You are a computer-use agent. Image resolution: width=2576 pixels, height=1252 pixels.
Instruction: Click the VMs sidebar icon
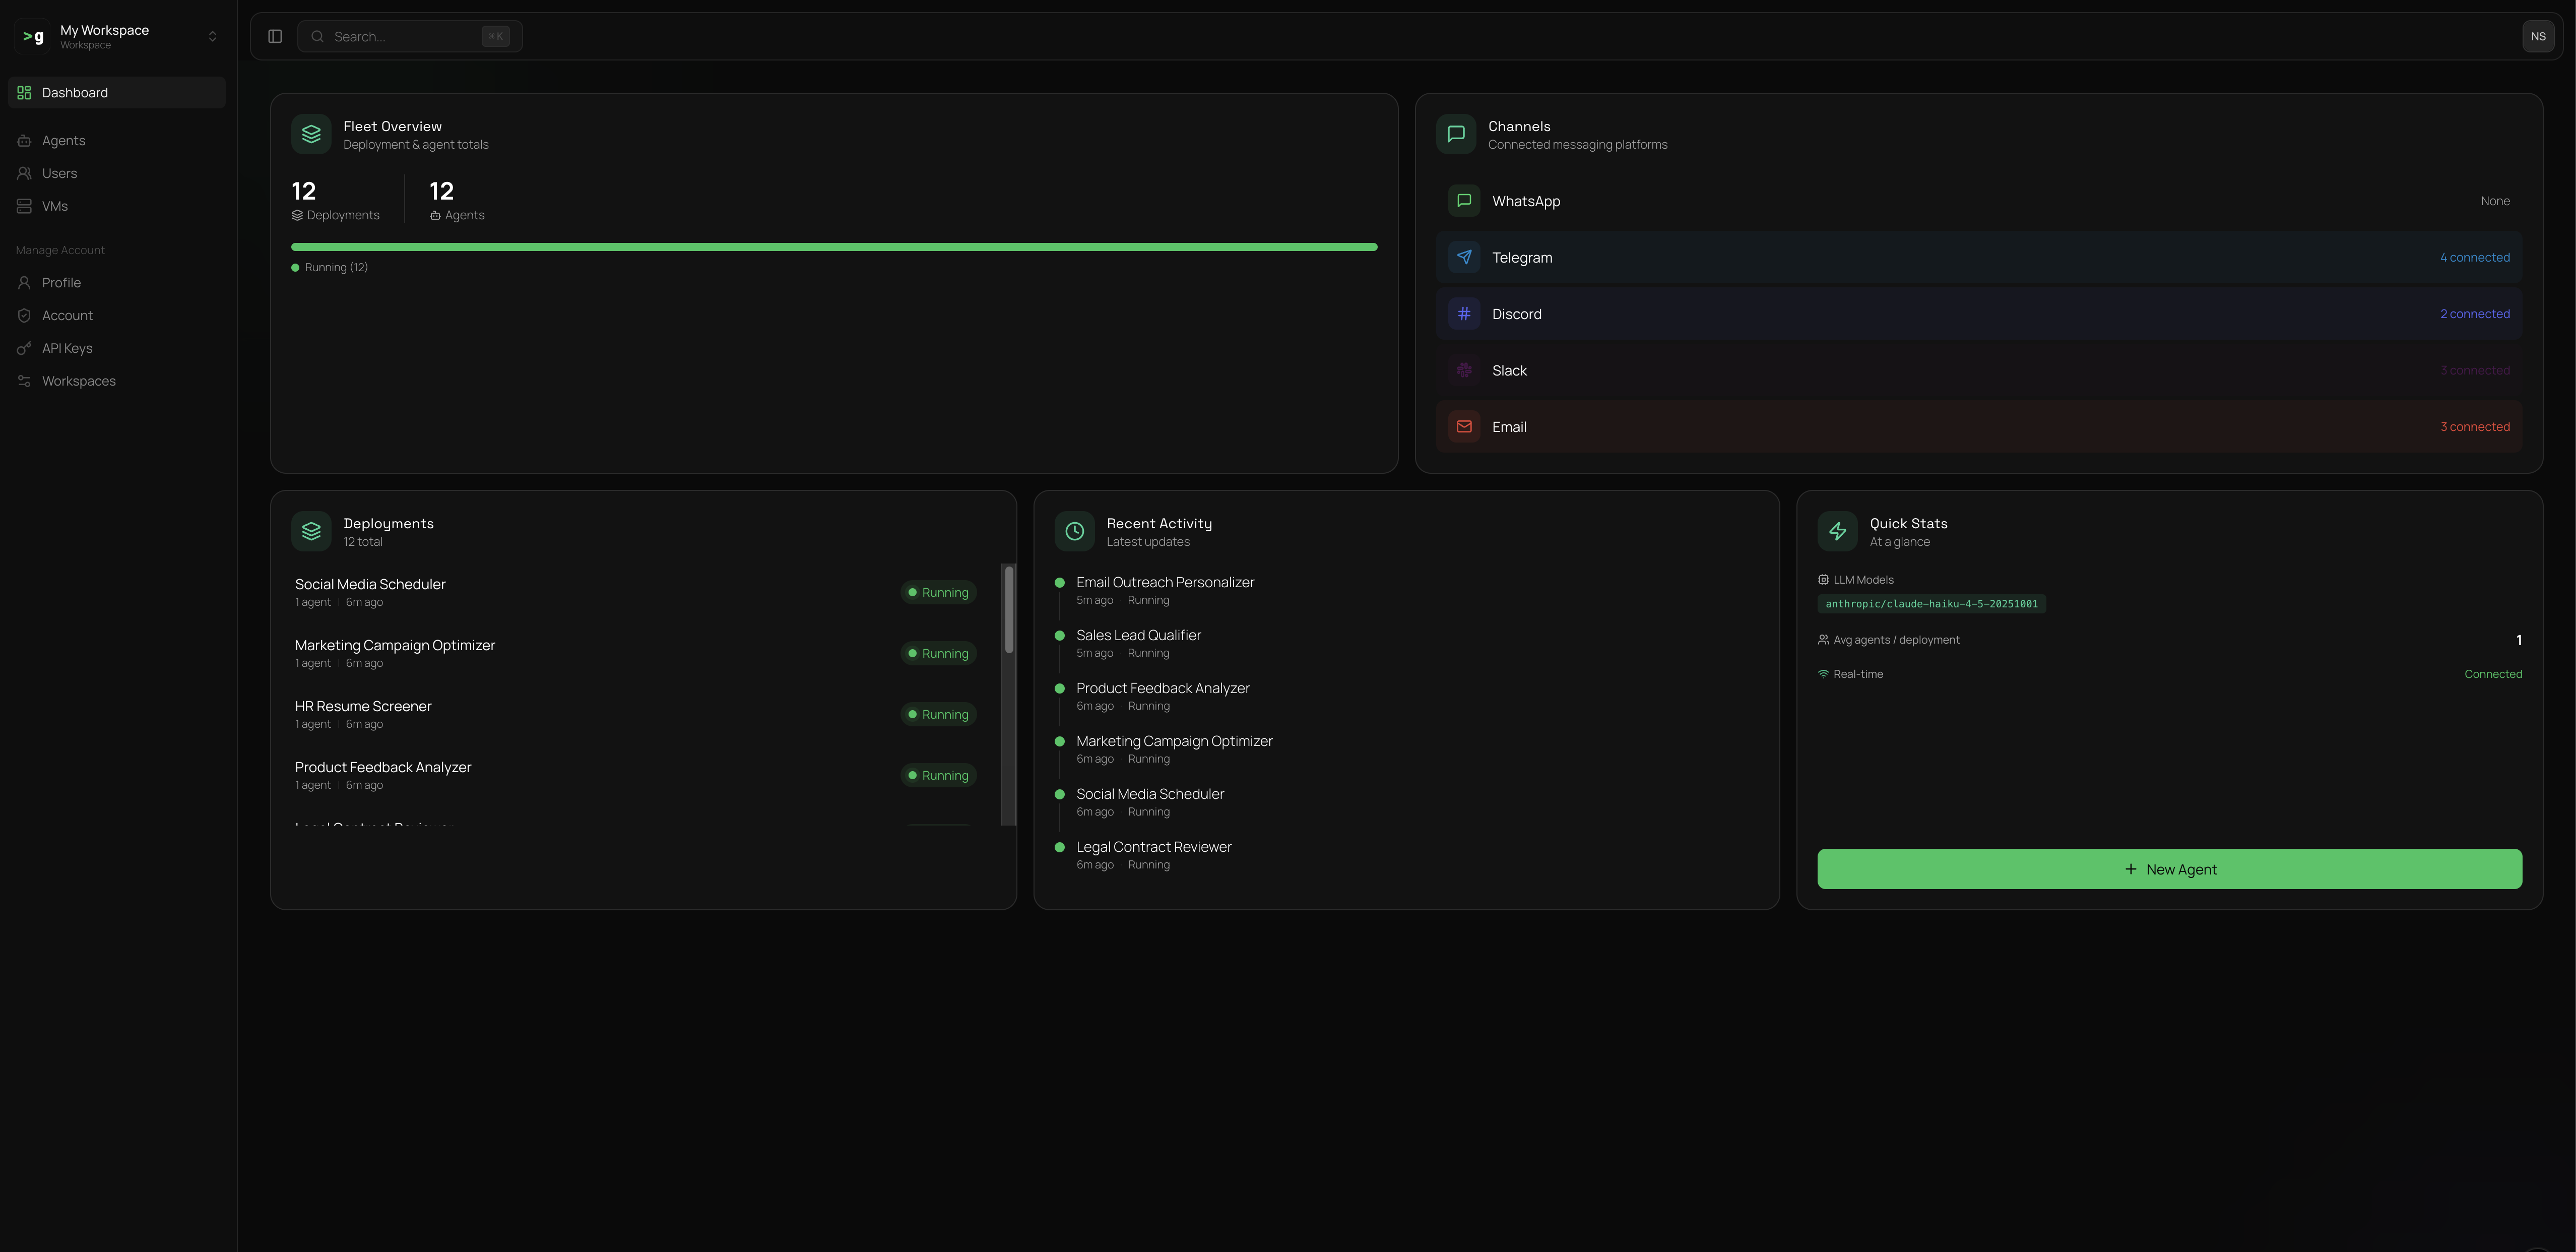[x=24, y=206]
